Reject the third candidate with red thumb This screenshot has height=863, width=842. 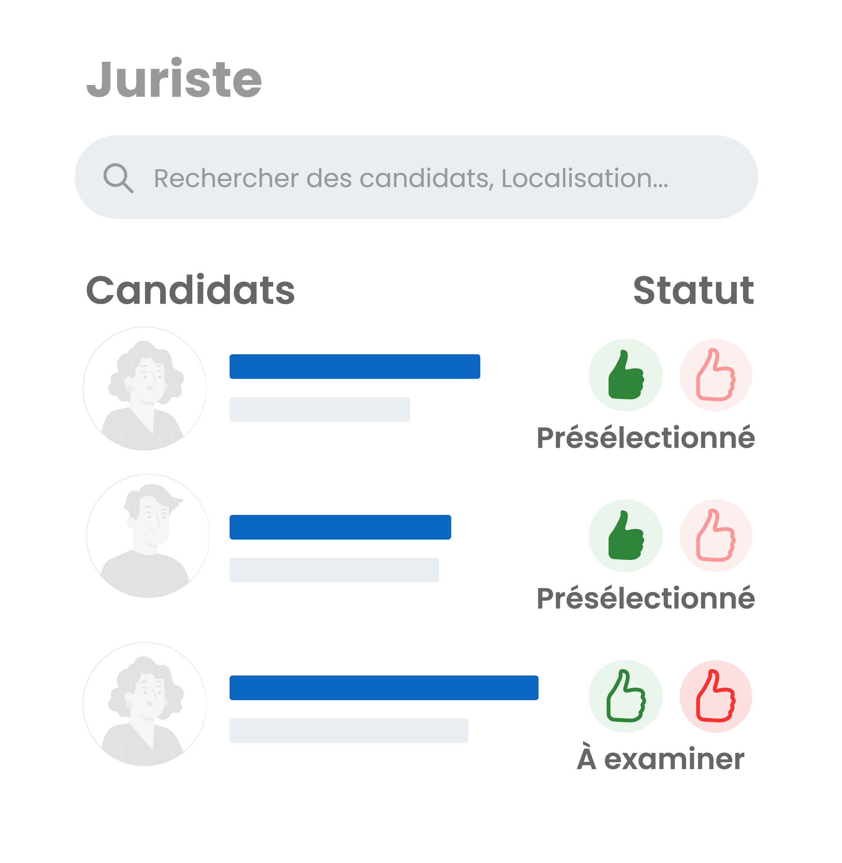pos(716,696)
